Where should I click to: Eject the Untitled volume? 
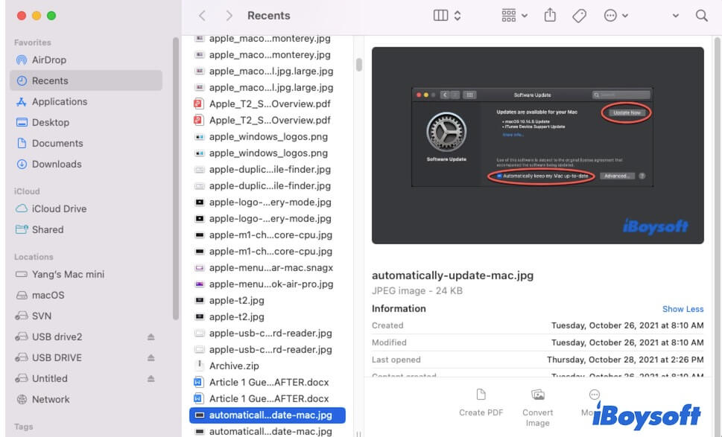(151, 379)
